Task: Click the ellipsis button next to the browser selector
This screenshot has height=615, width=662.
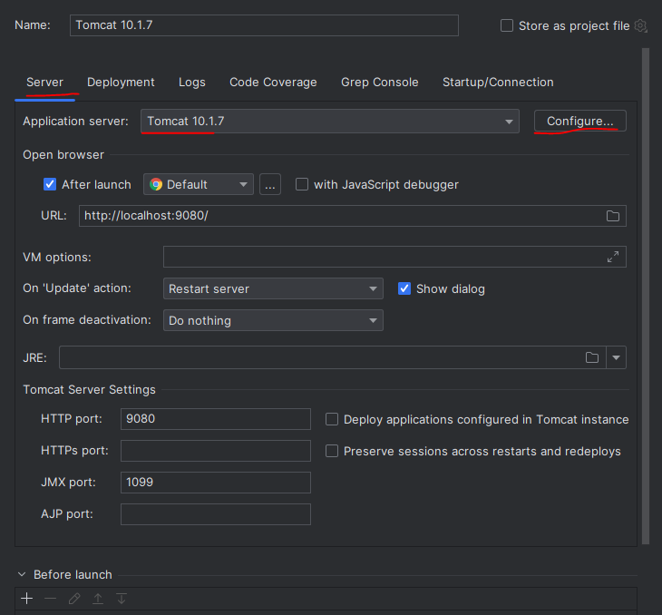Action: click(x=270, y=184)
